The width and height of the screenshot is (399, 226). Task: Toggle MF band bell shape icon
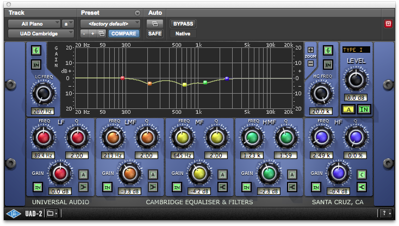pos(222,187)
